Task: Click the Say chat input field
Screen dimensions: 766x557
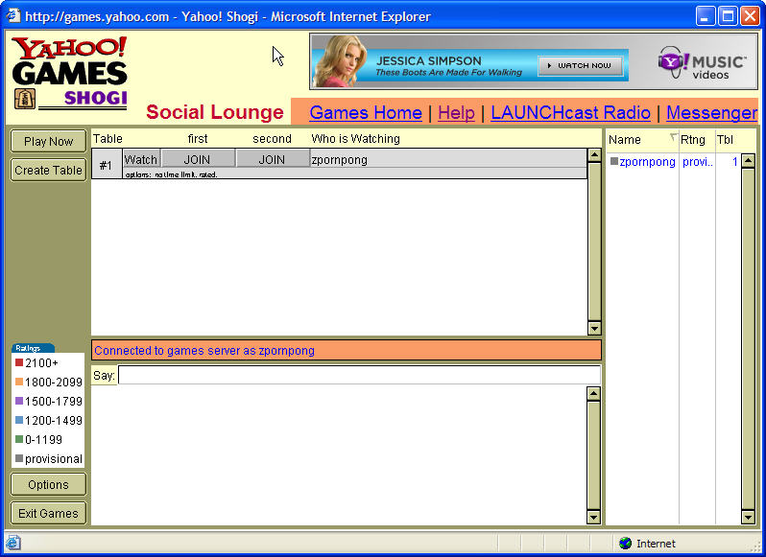Action: pos(360,375)
